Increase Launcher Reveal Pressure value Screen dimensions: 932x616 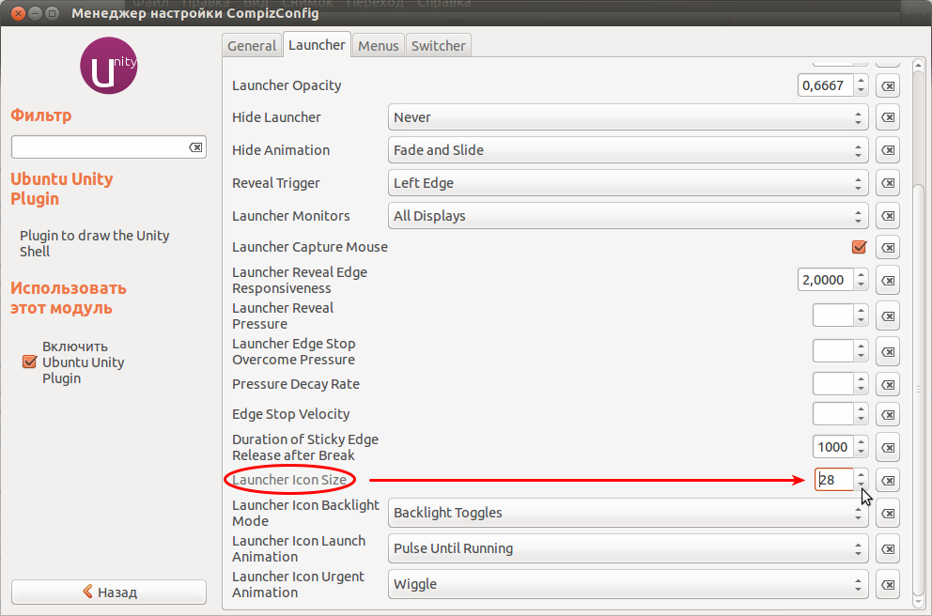(x=861, y=311)
